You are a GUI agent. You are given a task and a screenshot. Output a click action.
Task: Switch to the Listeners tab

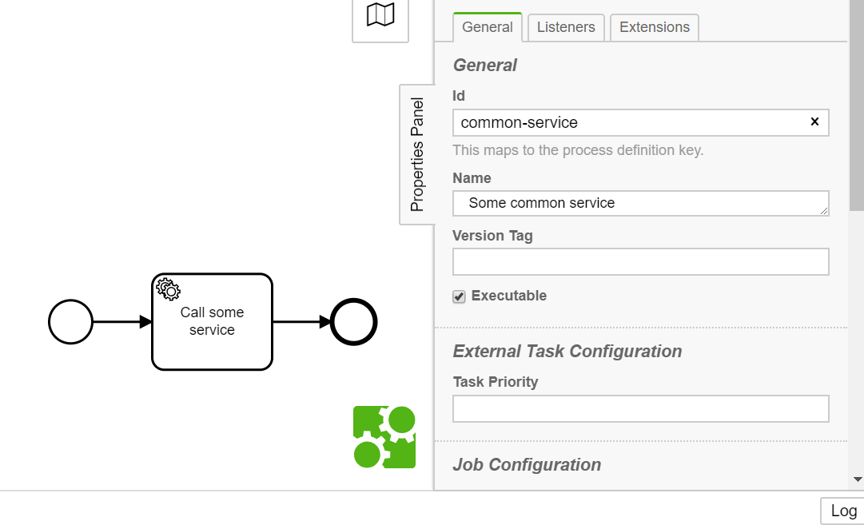click(566, 27)
